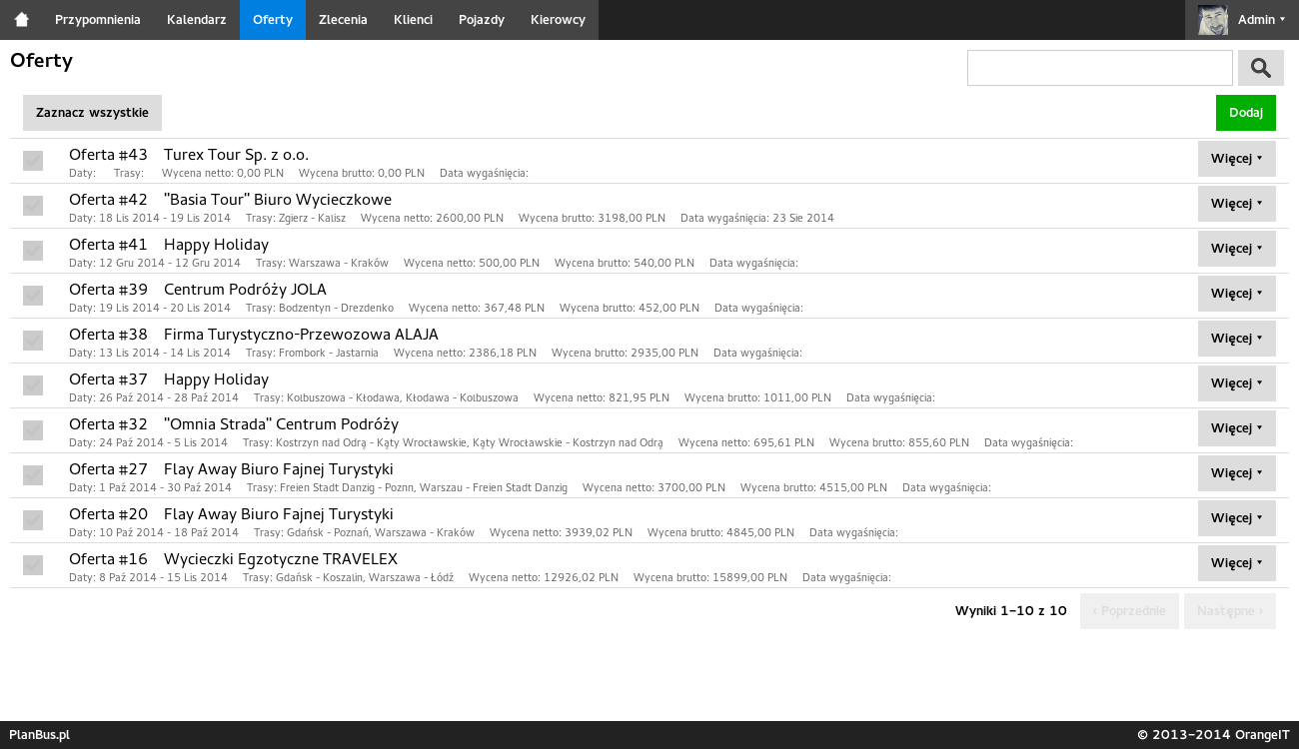Select checkbox for Oferta #32 Omnia Strada
Viewport: 1299px width, 749px height.
click(33, 430)
